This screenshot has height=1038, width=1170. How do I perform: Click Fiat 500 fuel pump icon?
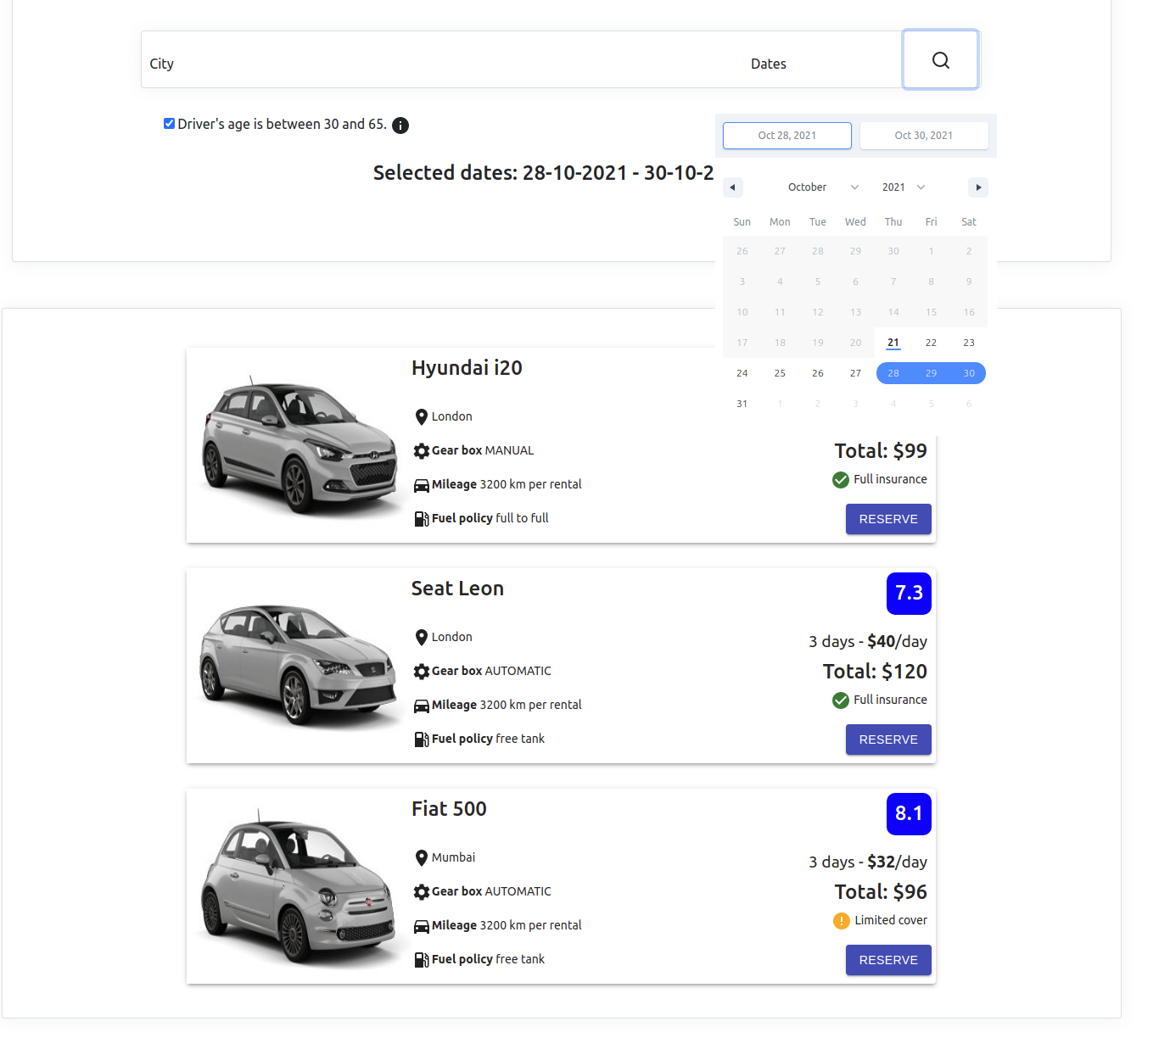click(422, 960)
